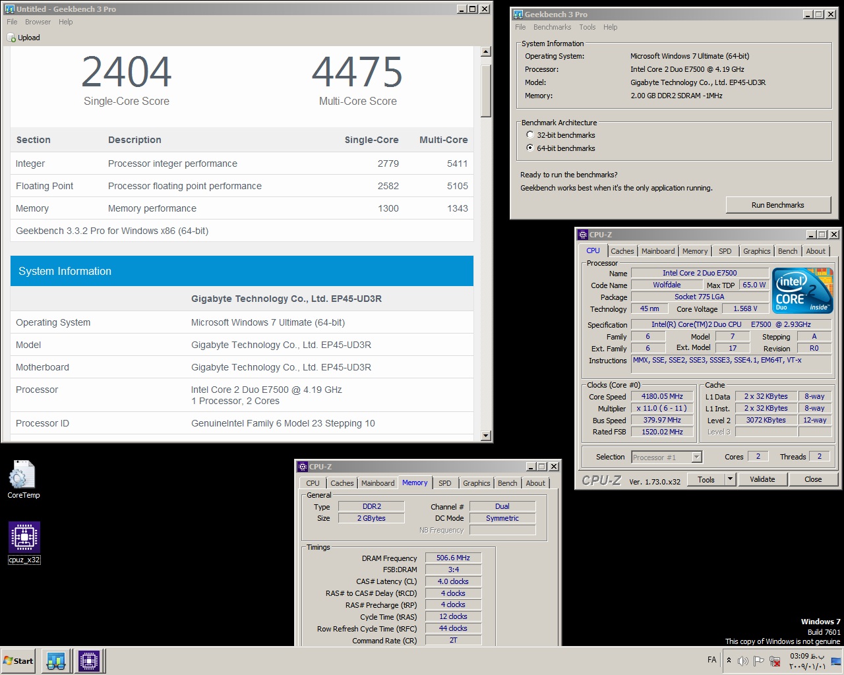The height and width of the screenshot is (675, 844).
Task: Switch to Caches tab in CPU window
Action: (x=622, y=251)
